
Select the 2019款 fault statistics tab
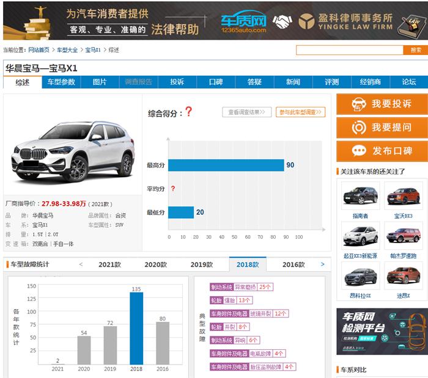(202, 264)
